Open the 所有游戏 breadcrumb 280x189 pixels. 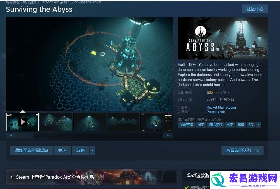(x=13, y=2)
